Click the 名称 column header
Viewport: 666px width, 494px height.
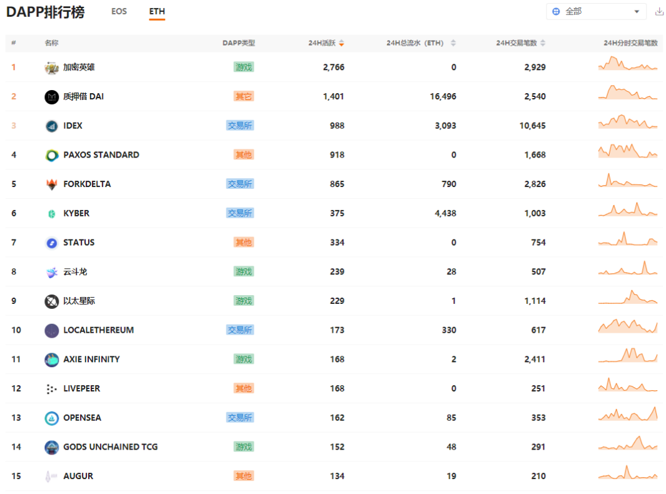point(52,43)
